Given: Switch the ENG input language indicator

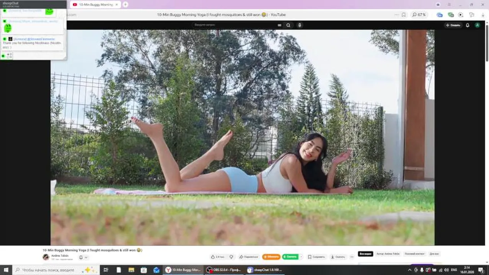Looking at the screenshot, I should click(x=454, y=270).
